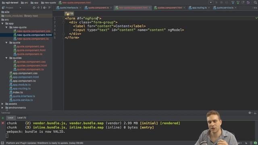Select new-quote.component.css file
The height and width of the screenshot is (145, 258).
(x=33, y=31)
